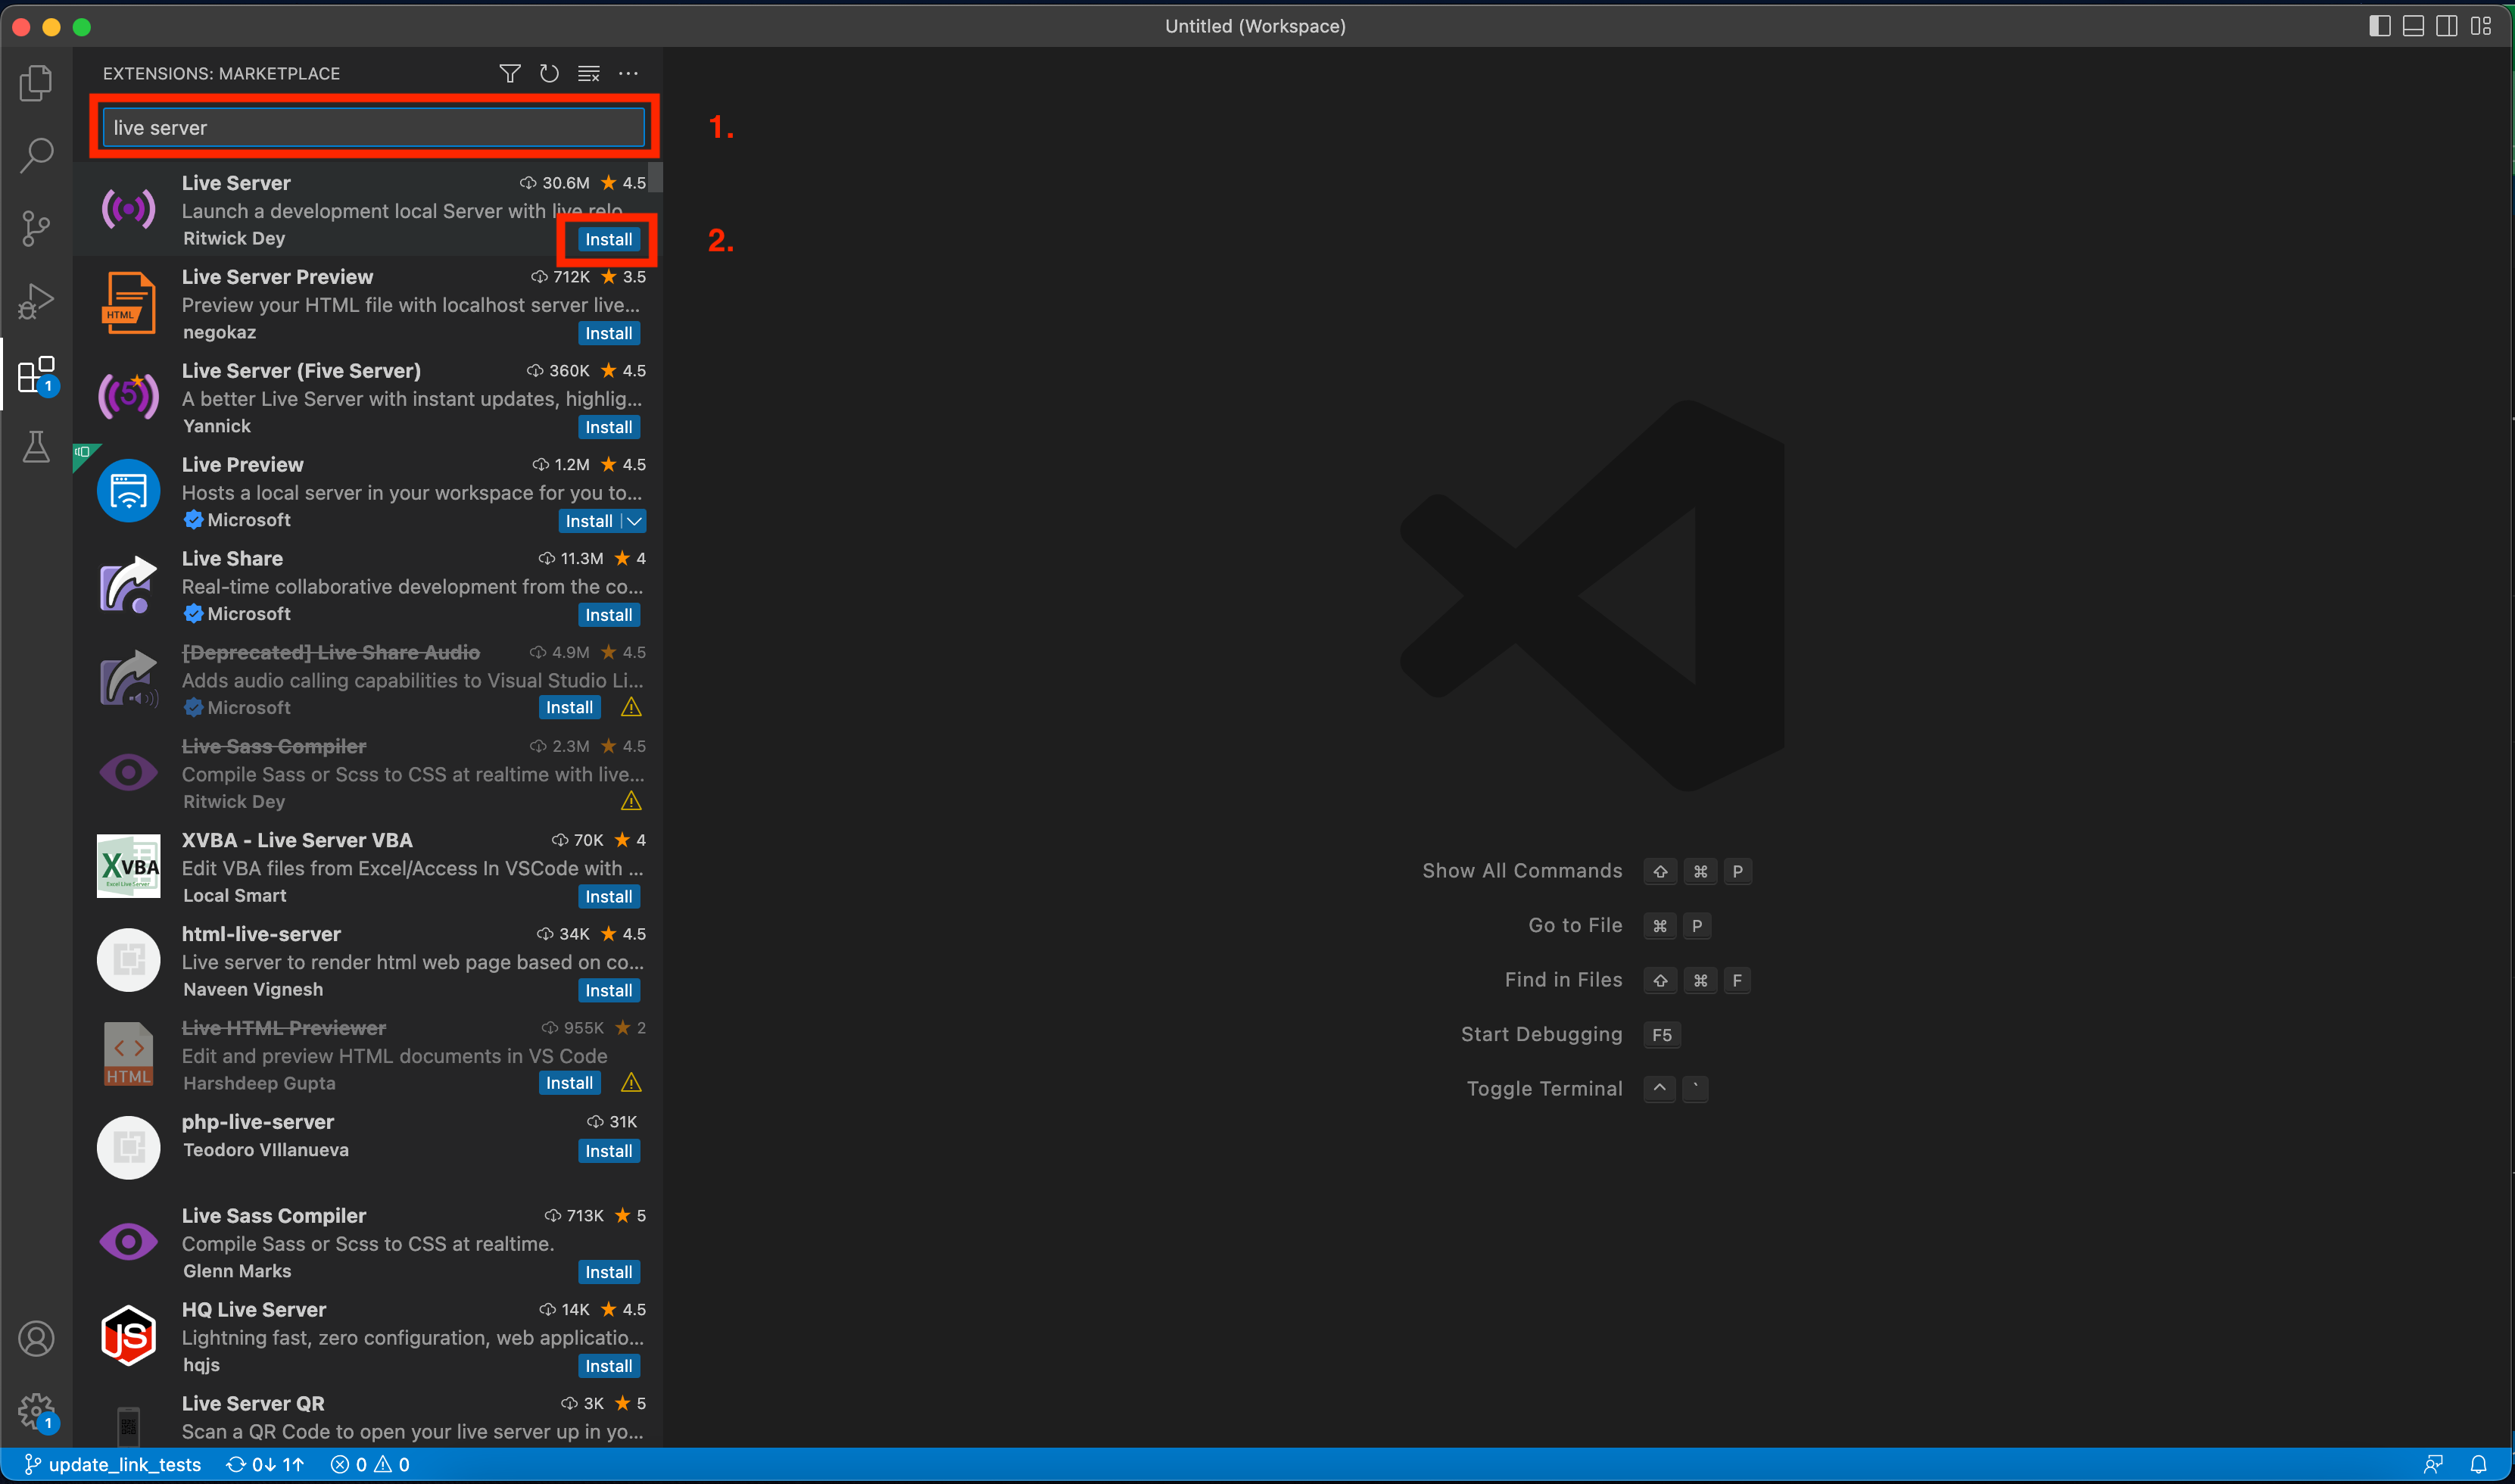Click Microsoft publisher under Live Share
The height and width of the screenshot is (1484, 2515).
[249, 614]
